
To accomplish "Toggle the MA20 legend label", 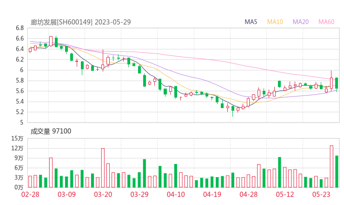I will click(301, 22).
